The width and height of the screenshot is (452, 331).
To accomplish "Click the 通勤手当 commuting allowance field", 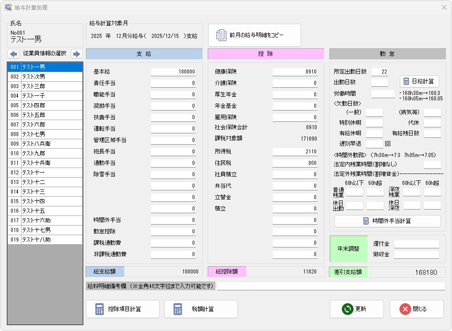I will 174,163.
